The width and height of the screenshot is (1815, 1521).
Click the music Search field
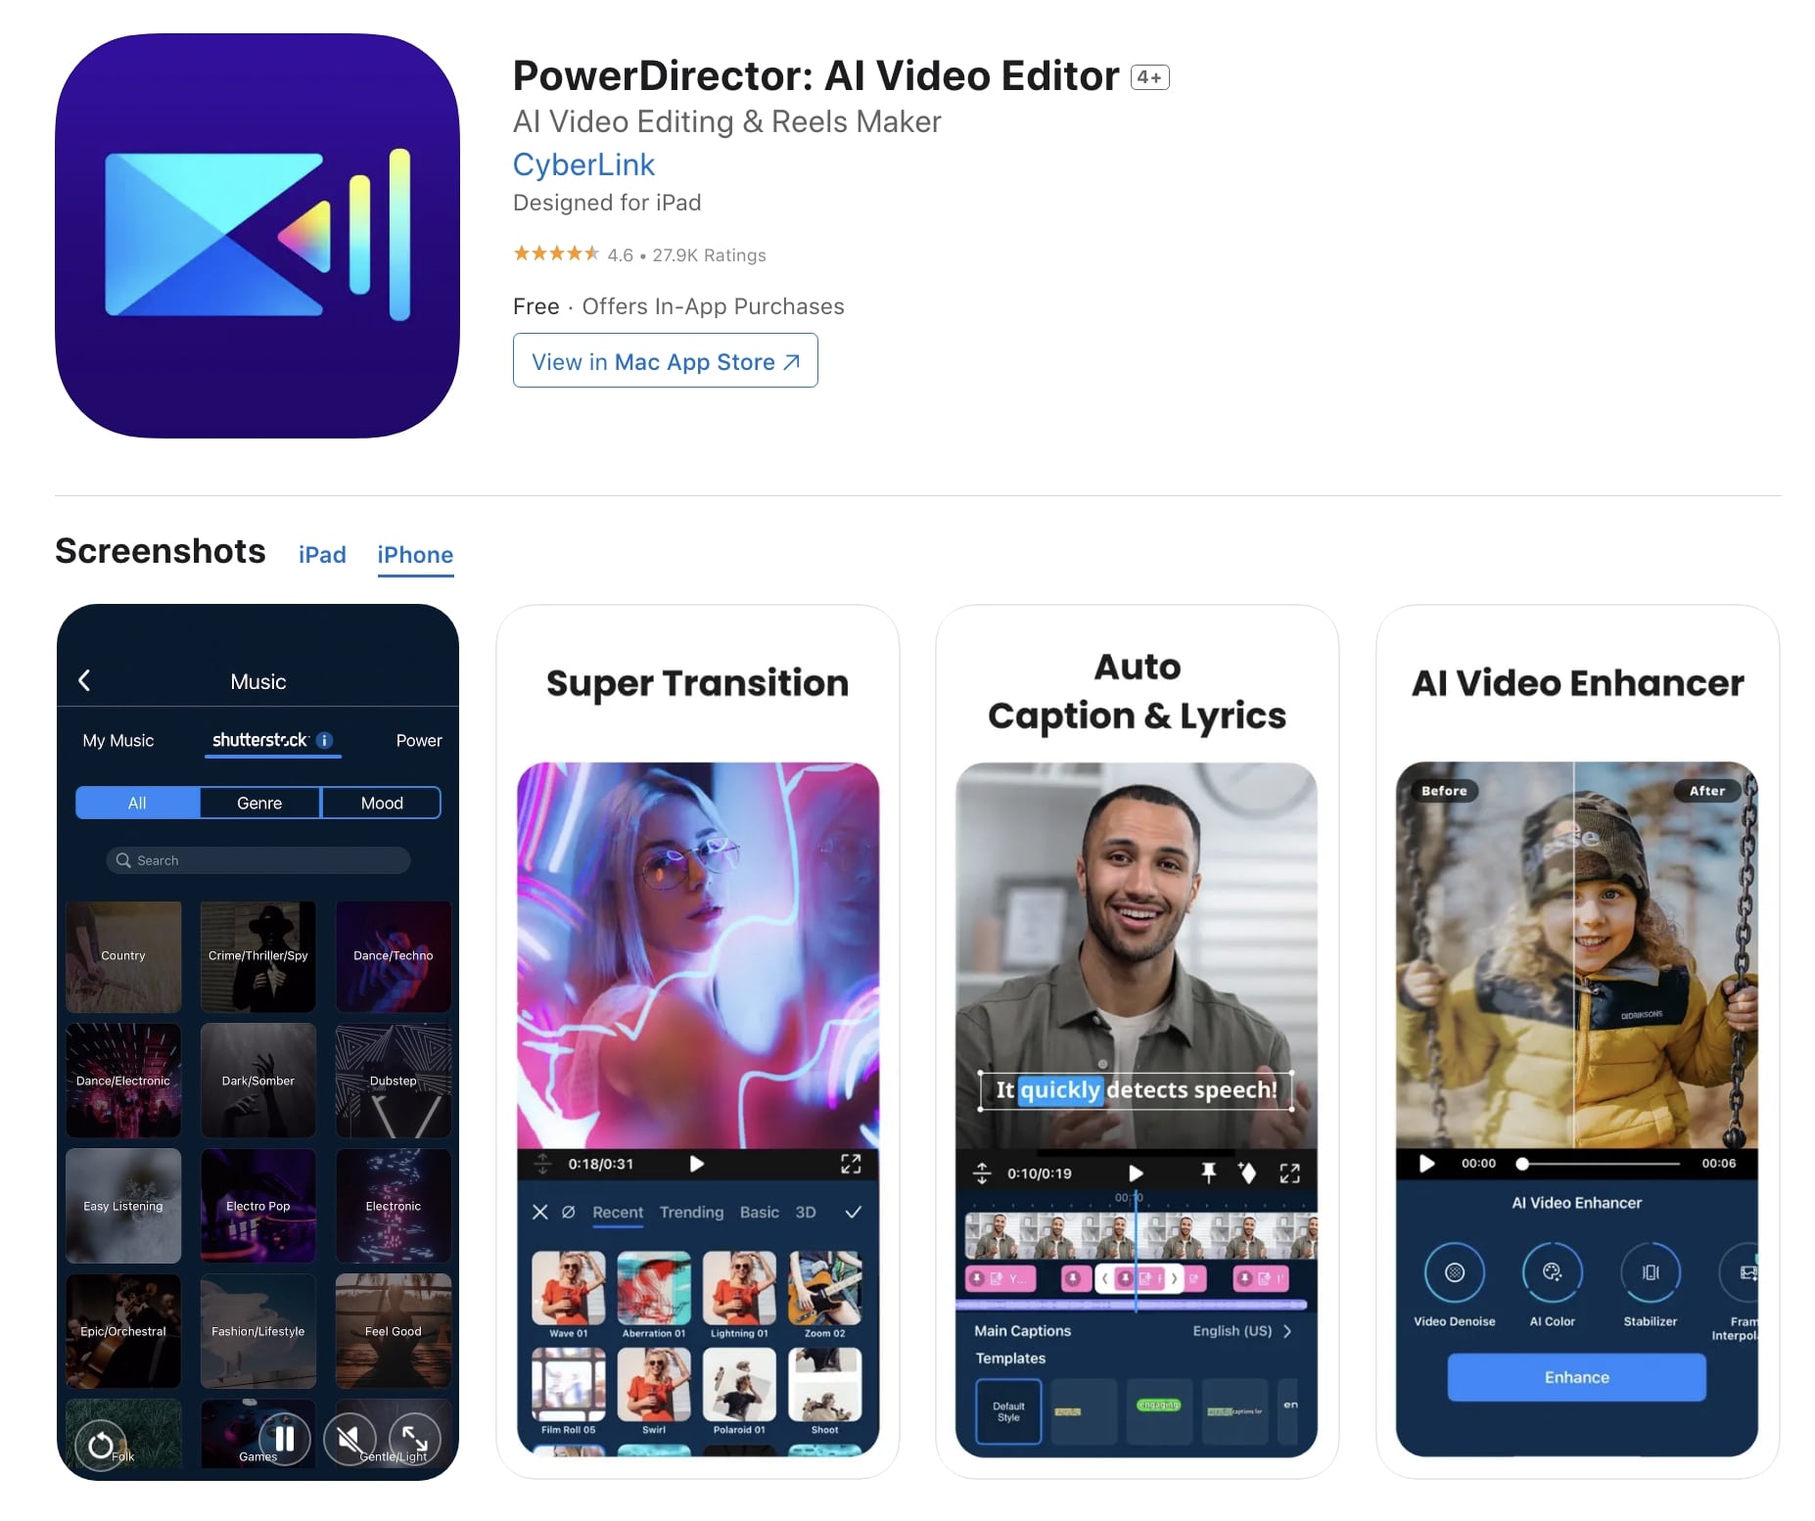(257, 860)
